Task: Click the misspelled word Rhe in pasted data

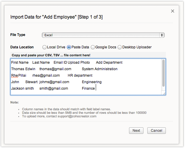Action: tap(14, 75)
